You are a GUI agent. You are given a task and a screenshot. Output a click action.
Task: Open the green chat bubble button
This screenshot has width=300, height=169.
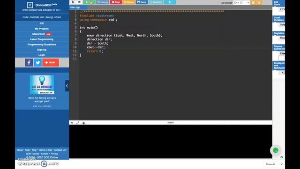276,150
